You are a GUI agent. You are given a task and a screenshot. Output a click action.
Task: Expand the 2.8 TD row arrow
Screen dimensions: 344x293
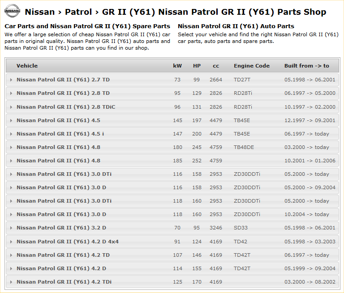coord(11,93)
